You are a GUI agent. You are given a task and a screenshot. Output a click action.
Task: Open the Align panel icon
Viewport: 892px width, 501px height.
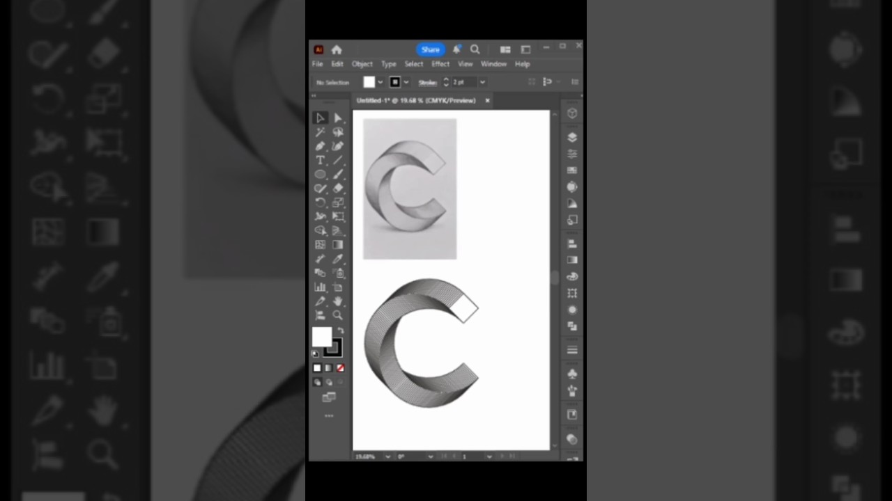pyautogui.click(x=572, y=244)
